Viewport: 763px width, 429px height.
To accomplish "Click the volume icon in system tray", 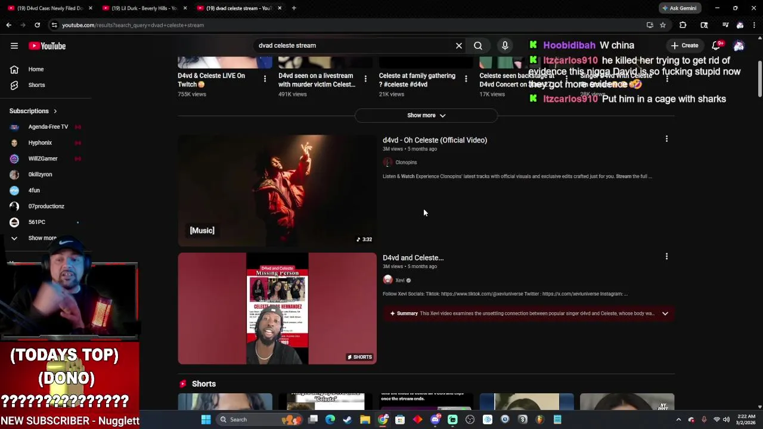I will point(726,419).
